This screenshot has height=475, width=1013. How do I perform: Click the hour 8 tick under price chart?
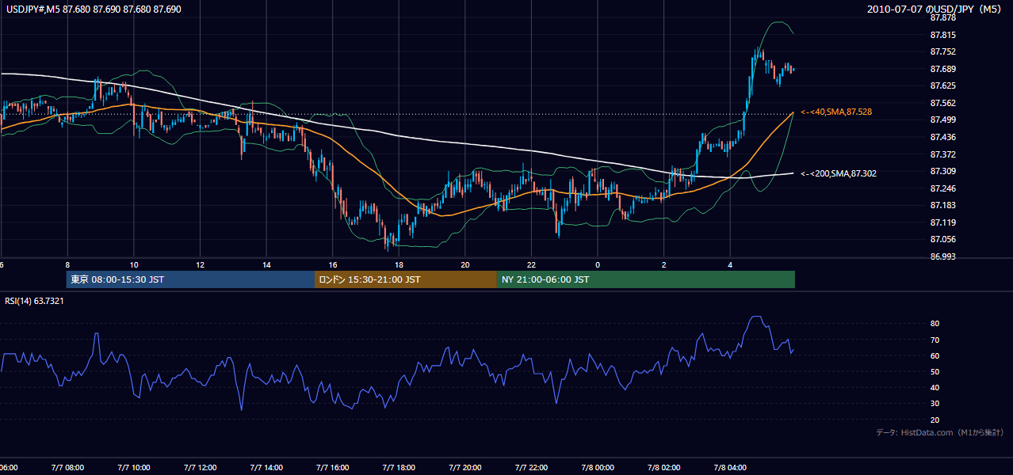pyautogui.click(x=68, y=264)
